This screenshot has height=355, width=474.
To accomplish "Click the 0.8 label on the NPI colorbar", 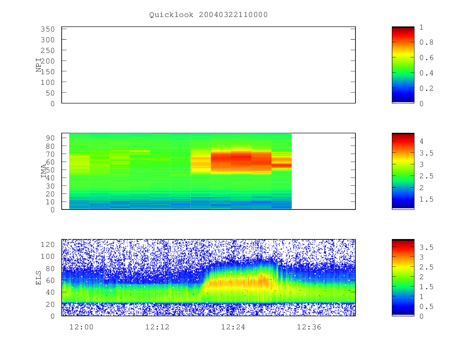I will [x=426, y=43].
